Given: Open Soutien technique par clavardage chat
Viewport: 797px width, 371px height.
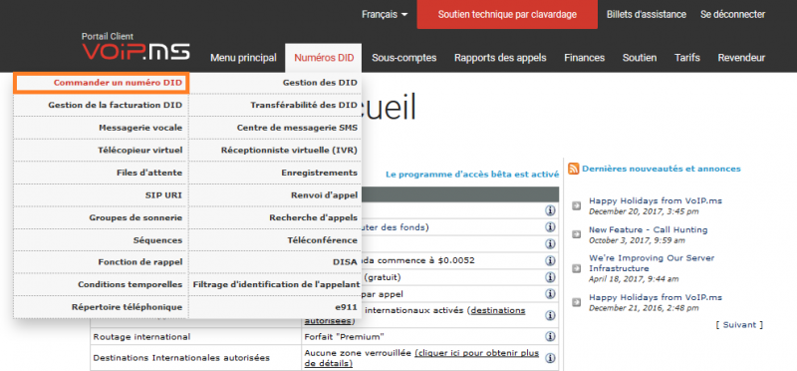Looking at the screenshot, I should [507, 14].
